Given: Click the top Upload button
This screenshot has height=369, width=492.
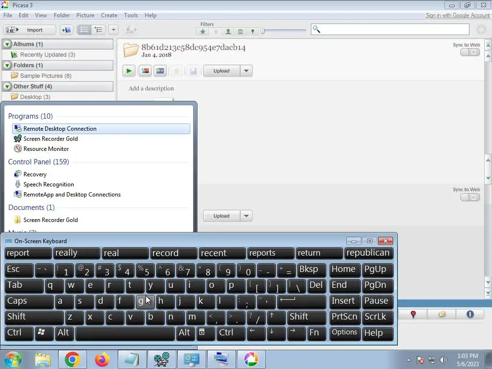Looking at the screenshot, I should click(221, 71).
